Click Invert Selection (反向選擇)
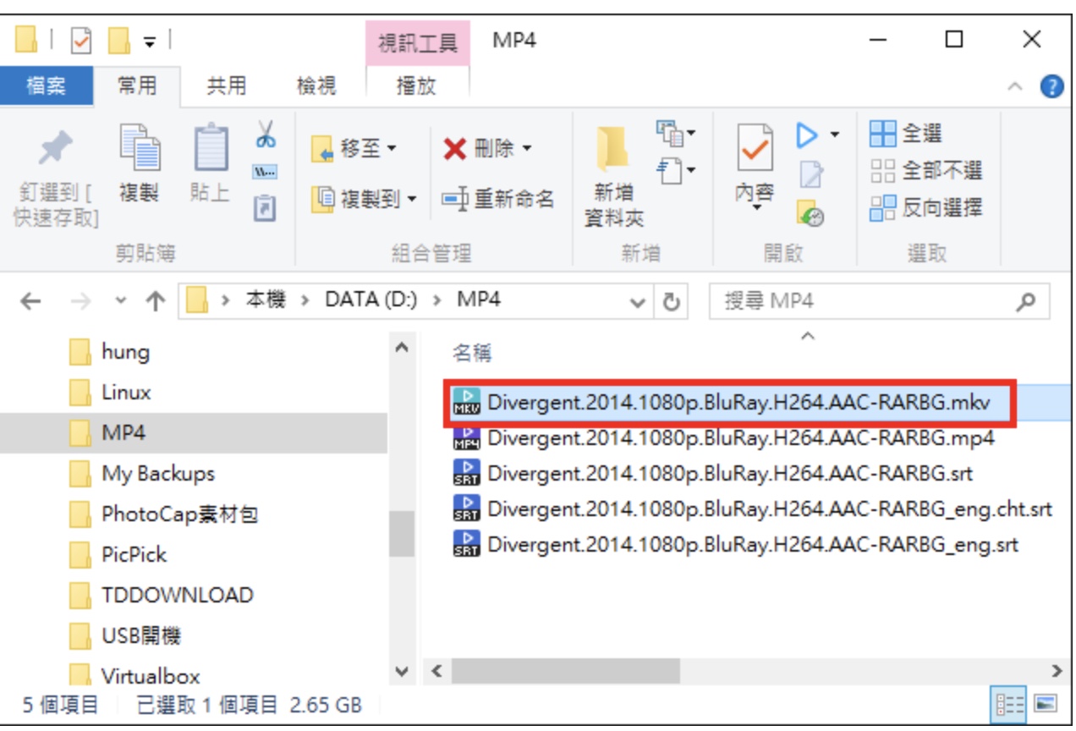The image size is (1076, 731). click(927, 207)
